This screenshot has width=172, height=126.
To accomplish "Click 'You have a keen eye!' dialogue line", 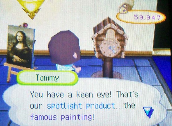I will click(x=71, y=94).
